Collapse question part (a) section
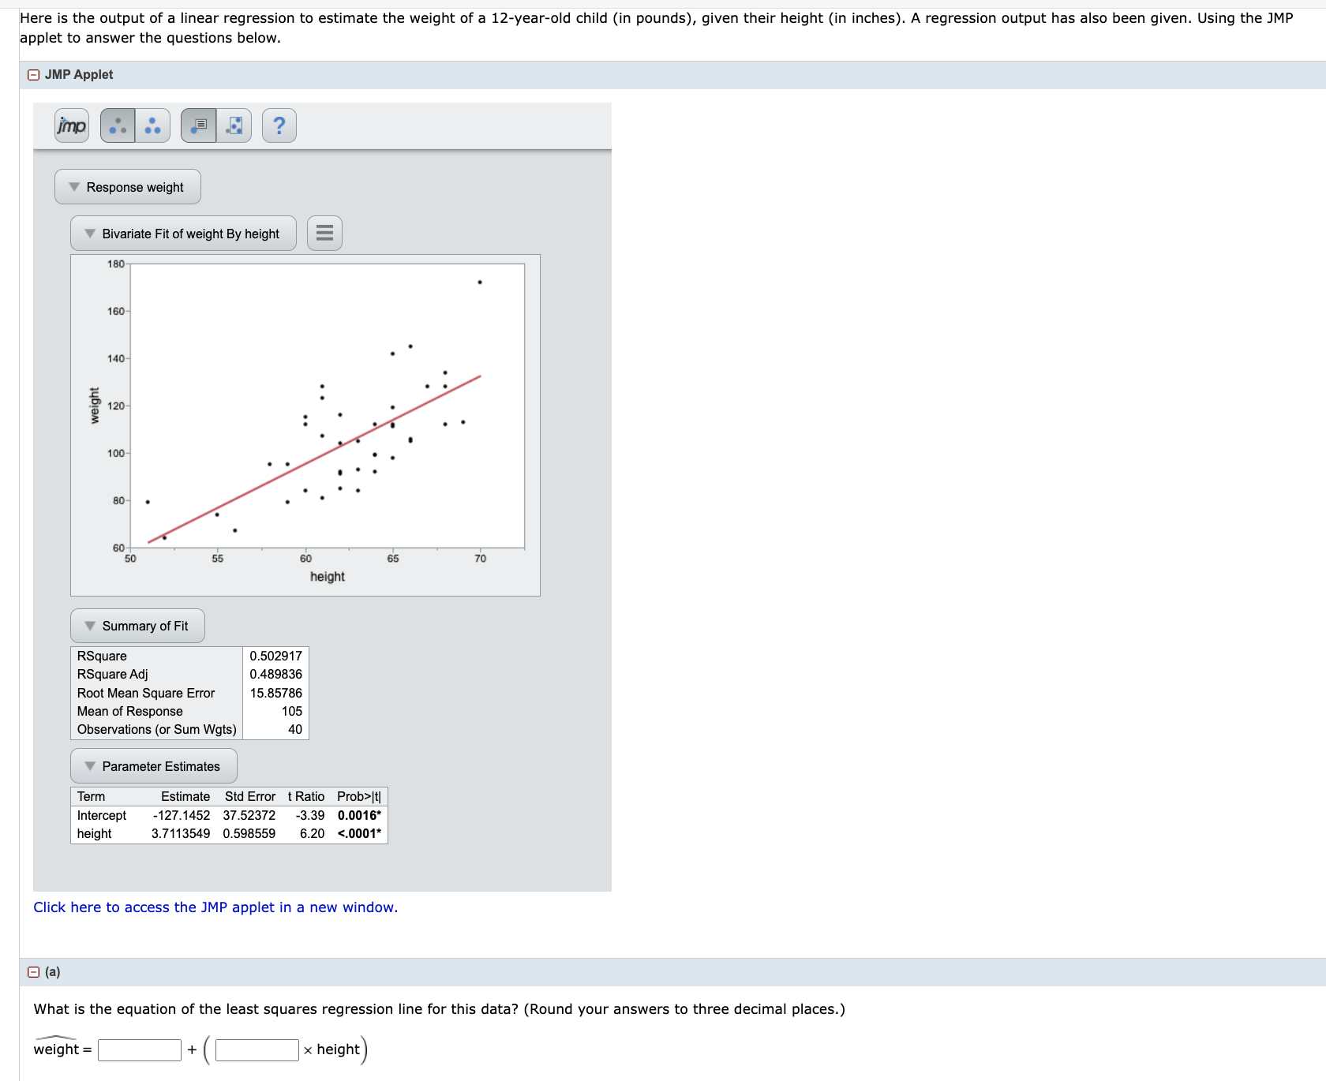1326x1081 pixels. pyautogui.click(x=33, y=972)
